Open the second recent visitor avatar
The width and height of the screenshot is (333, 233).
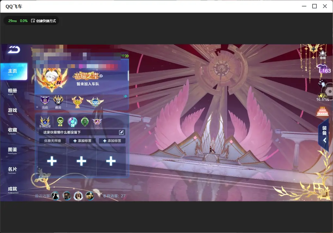pyautogui.click(x=67, y=196)
